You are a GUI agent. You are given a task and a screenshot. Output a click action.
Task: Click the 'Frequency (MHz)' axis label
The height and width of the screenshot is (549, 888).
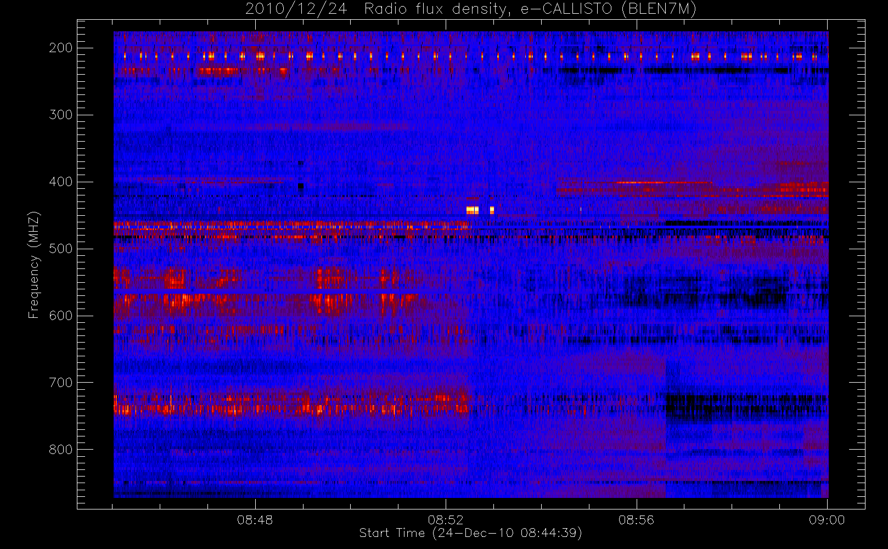tap(34, 265)
